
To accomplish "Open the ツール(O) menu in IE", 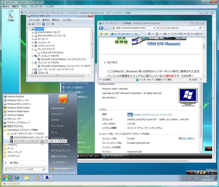I will coord(195,34).
